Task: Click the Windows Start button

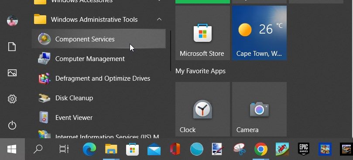Action: tap(12, 149)
